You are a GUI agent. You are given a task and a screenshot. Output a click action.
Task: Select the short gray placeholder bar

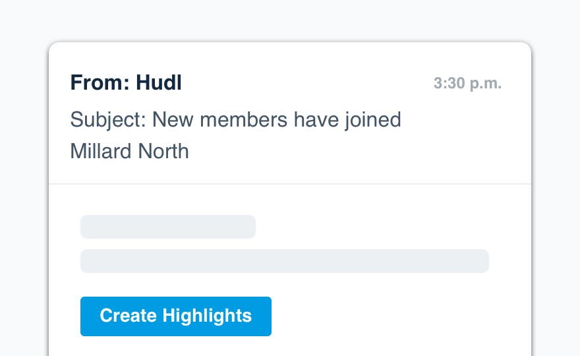(167, 227)
